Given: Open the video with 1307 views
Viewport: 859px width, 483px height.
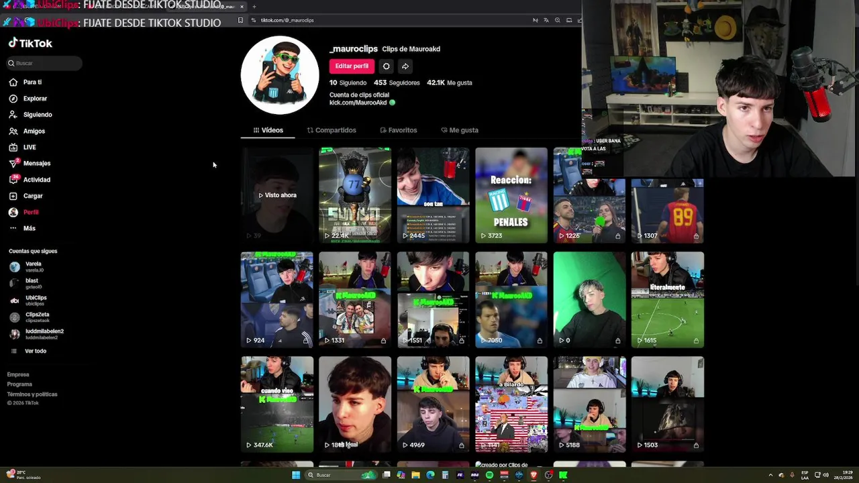Looking at the screenshot, I should [668, 210].
